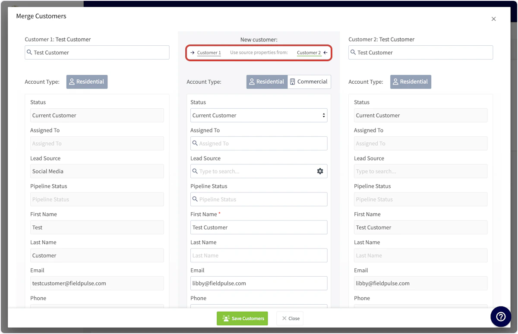Screen dimensions: 518x334
Task: Click the New customer: heading
Action: 259,39
